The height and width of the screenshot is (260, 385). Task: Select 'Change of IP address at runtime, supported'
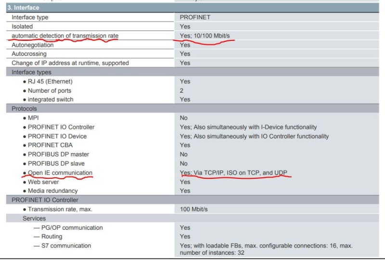pos(70,63)
